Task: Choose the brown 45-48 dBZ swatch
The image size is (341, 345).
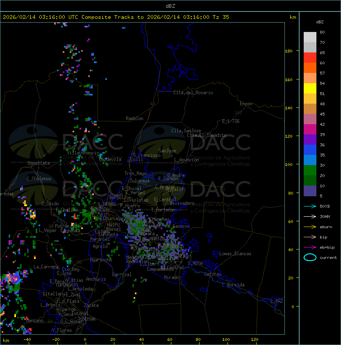Action: [x=310, y=109]
